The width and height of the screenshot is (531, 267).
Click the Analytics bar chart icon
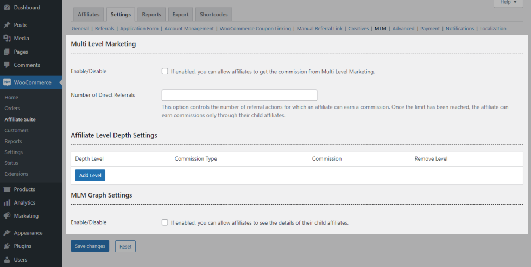7,202
